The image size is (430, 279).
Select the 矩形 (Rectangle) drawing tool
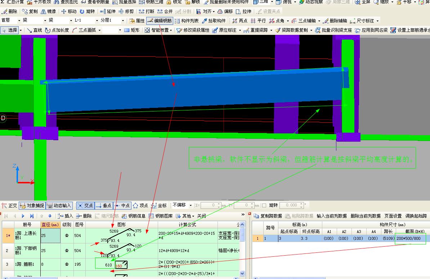(132, 30)
